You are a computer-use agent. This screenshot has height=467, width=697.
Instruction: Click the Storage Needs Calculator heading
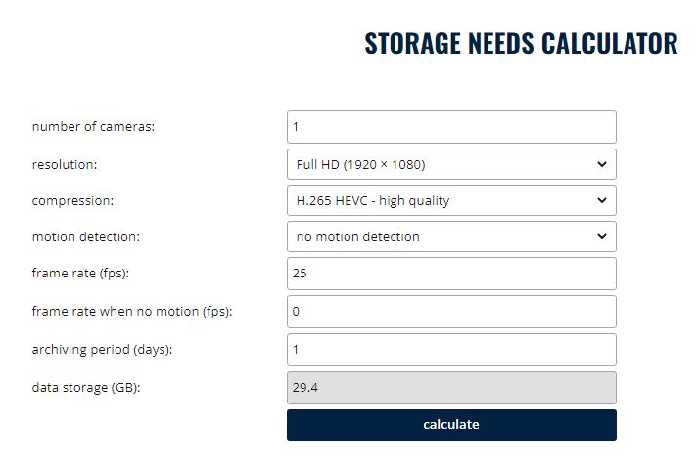pyautogui.click(x=521, y=44)
